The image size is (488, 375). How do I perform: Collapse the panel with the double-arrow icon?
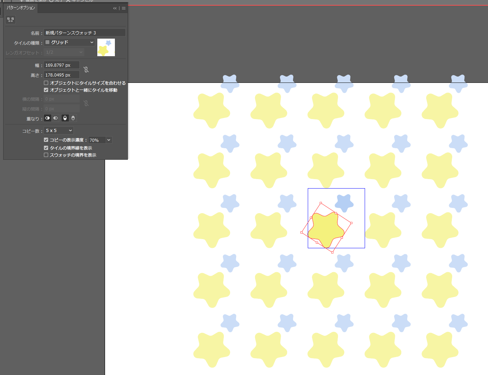(x=115, y=8)
